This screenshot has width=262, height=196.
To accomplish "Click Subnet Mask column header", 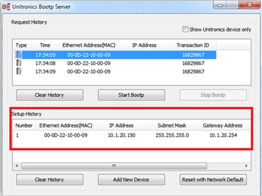I will coord(172,125).
